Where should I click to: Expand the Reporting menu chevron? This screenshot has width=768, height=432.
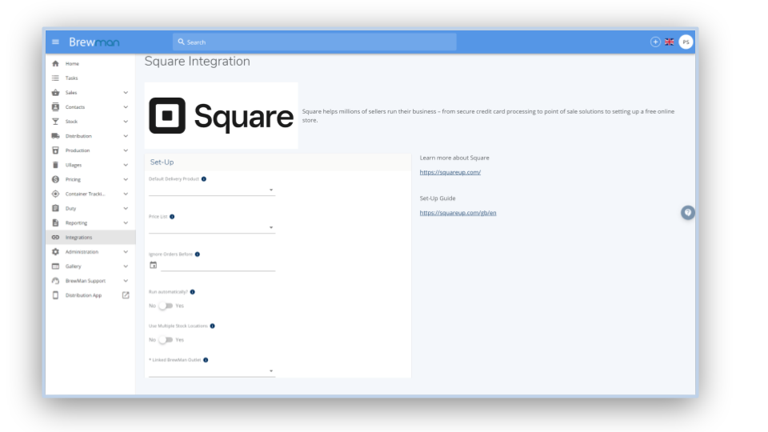126,223
